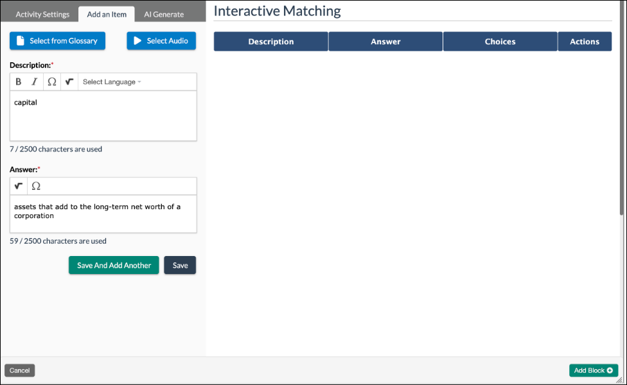This screenshot has width=627, height=385.
Task: Insert a special character into the Description
Action: click(x=51, y=81)
